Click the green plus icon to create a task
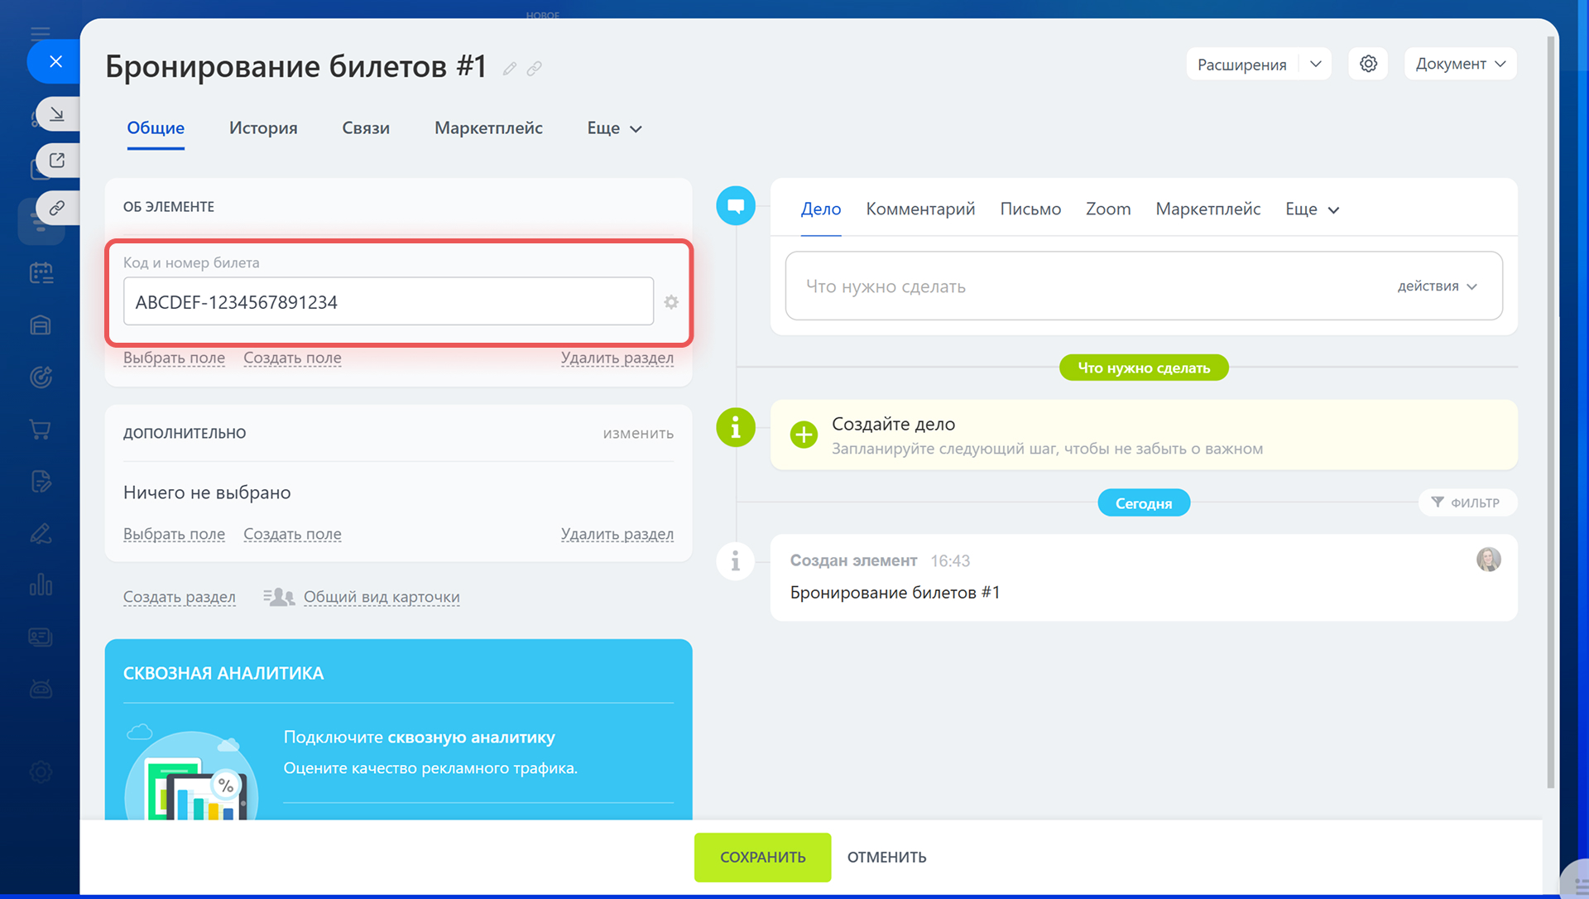The width and height of the screenshot is (1589, 899). 804,435
